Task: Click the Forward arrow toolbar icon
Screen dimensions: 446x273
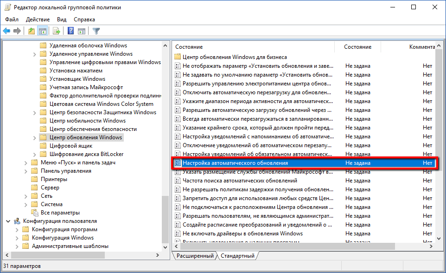Action: pos(17,31)
